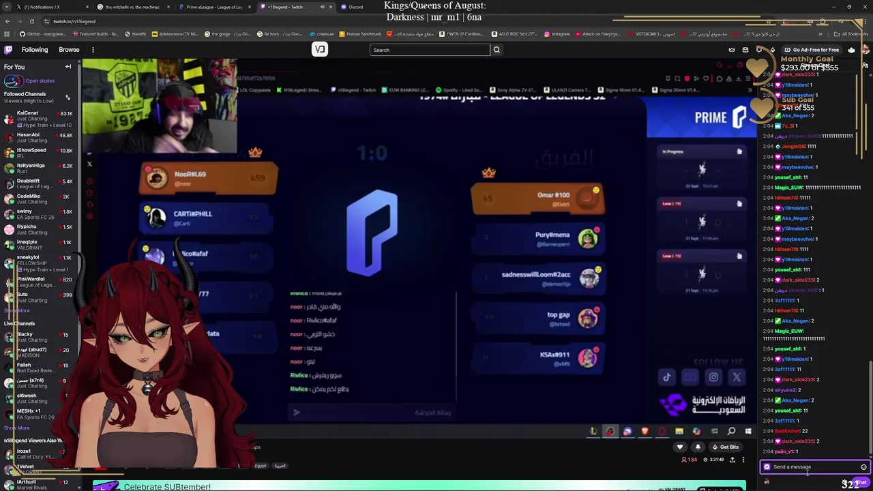The height and width of the screenshot is (491, 873).
Task: Open the chat community users icon
Action: [865, 65]
